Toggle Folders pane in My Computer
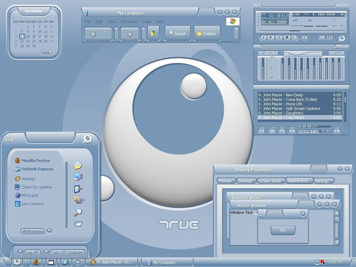356x267 pixels. 207,34
